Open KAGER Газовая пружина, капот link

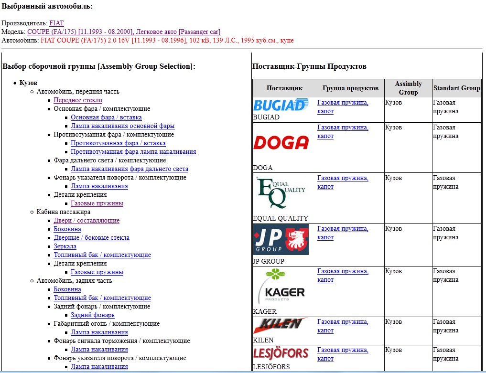tap(343, 276)
